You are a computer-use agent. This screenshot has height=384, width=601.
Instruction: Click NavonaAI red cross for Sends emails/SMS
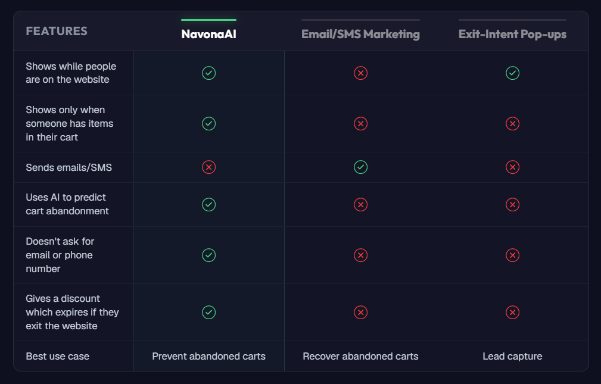(x=208, y=167)
